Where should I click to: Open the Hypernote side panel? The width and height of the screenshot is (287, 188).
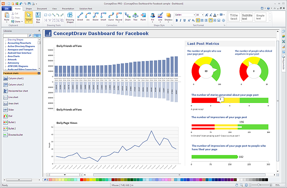pos(283,64)
